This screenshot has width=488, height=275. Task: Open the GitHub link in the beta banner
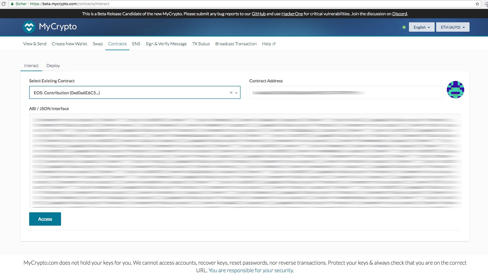tap(259, 14)
